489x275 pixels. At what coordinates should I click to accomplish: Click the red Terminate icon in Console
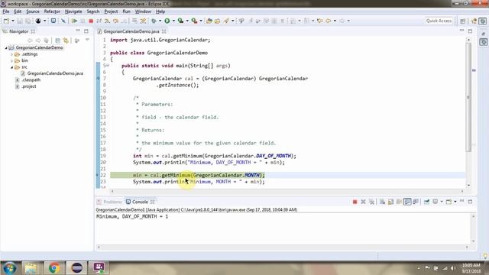[x=355, y=202]
